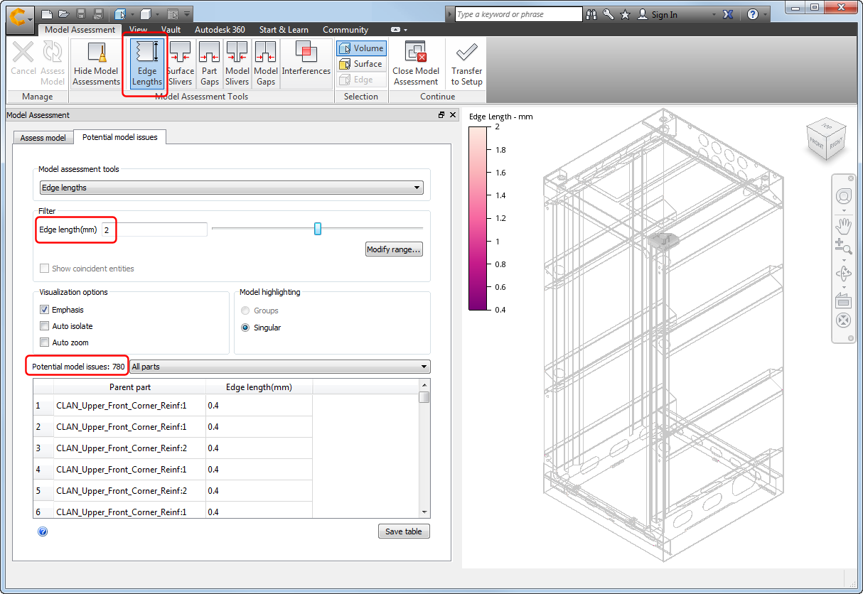Click the Save table button
This screenshot has width=863, height=594.
(x=404, y=531)
